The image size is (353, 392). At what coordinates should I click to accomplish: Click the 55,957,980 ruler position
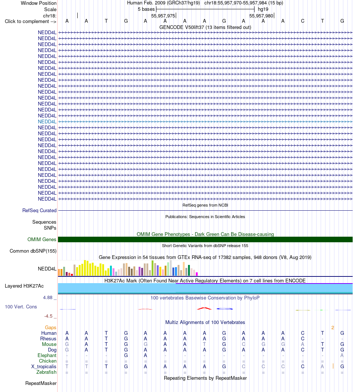[261, 16]
